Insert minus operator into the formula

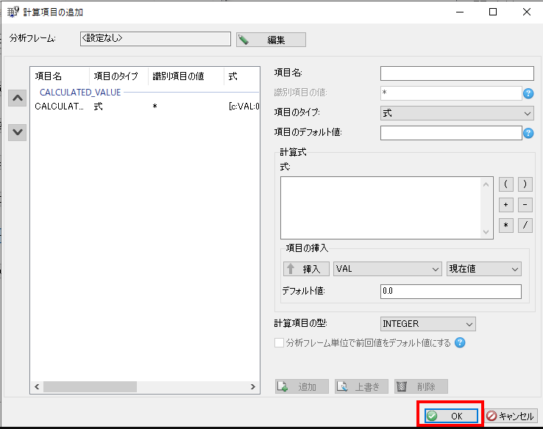tap(525, 205)
